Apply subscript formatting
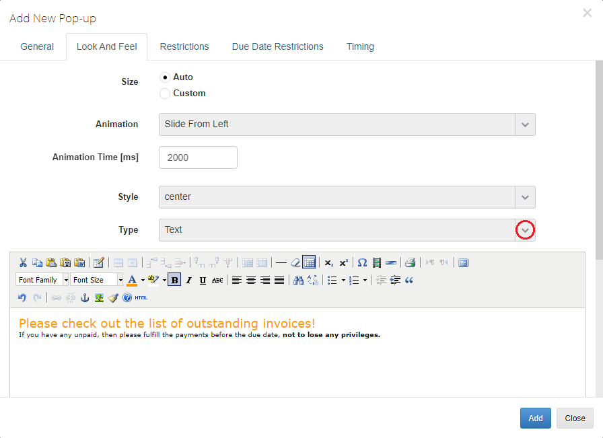This screenshot has width=603, height=438. point(329,262)
